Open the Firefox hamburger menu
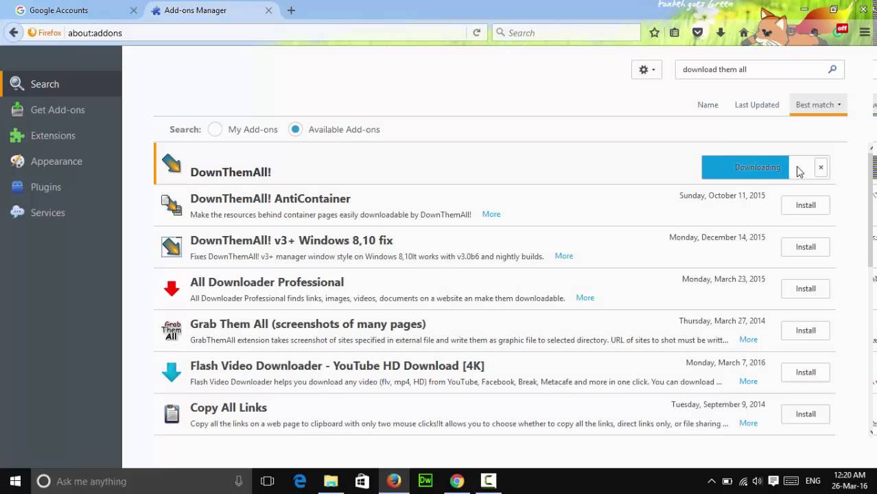Image resolution: width=877 pixels, height=494 pixels. tap(863, 32)
